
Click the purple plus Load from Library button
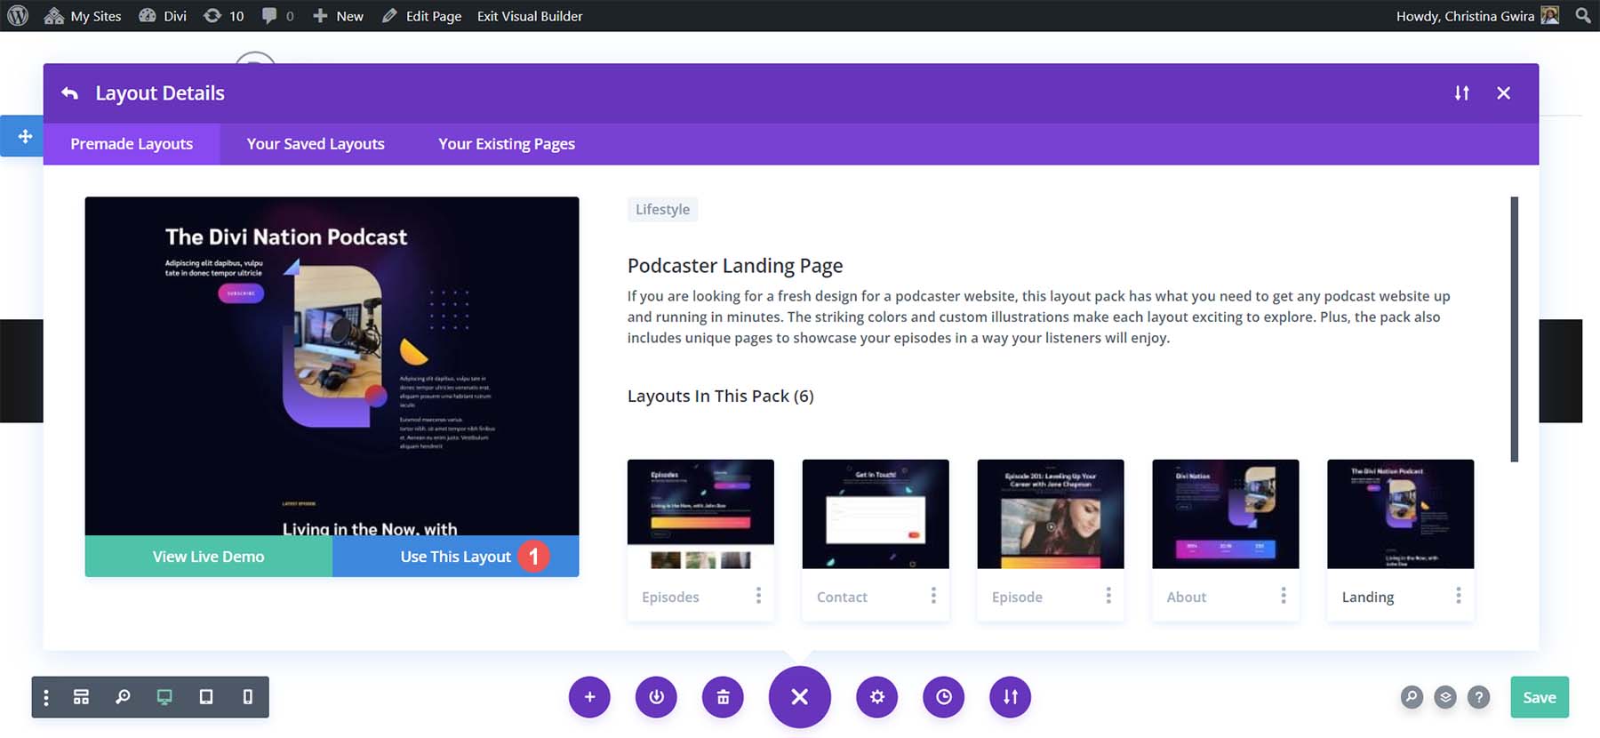[x=589, y=697]
